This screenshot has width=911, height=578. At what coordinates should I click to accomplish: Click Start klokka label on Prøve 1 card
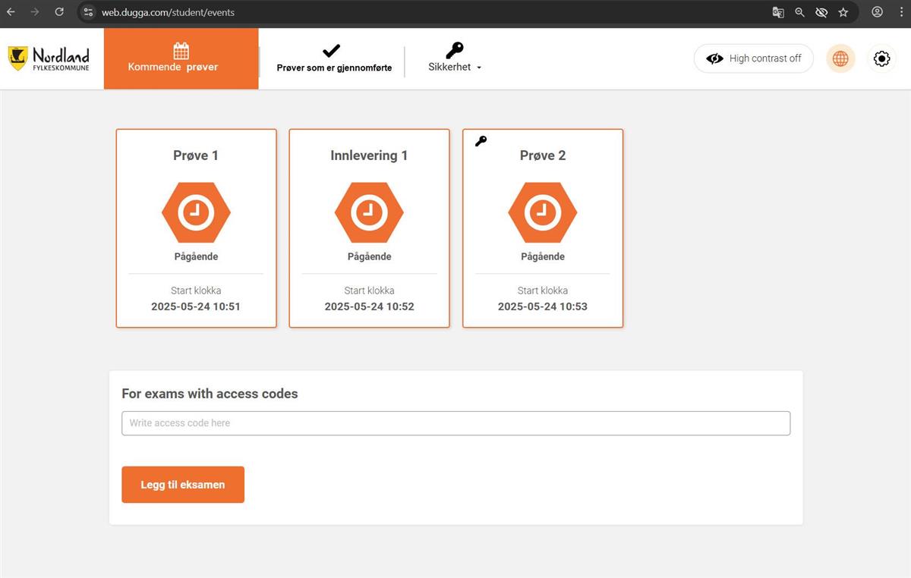[196, 291]
